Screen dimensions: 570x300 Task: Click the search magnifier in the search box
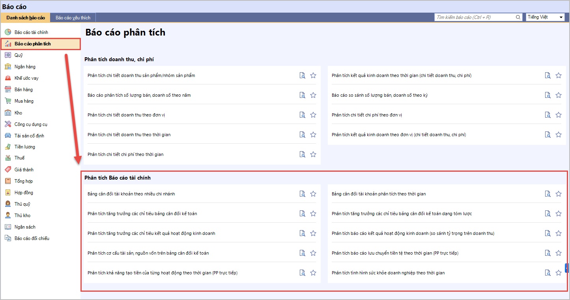pos(518,17)
